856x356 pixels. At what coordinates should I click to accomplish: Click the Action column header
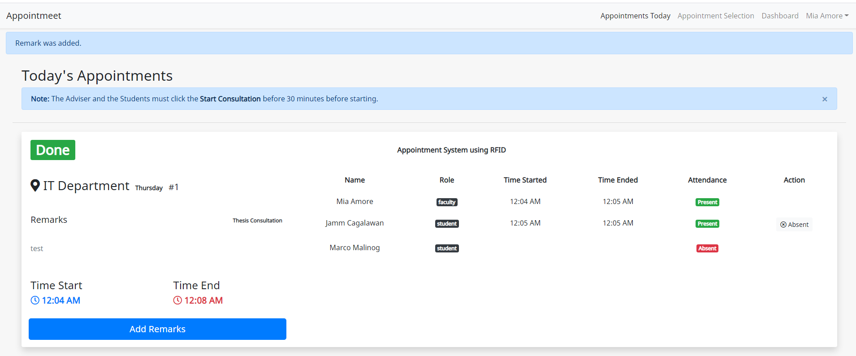(x=794, y=180)
